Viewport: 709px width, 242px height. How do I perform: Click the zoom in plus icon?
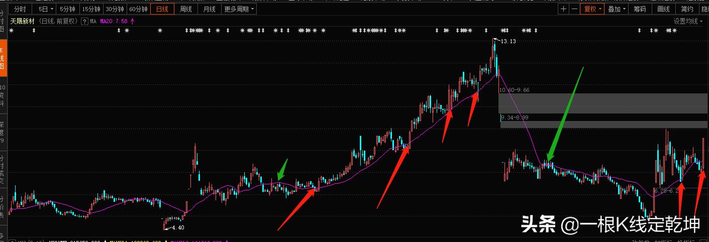coord(563,9)
